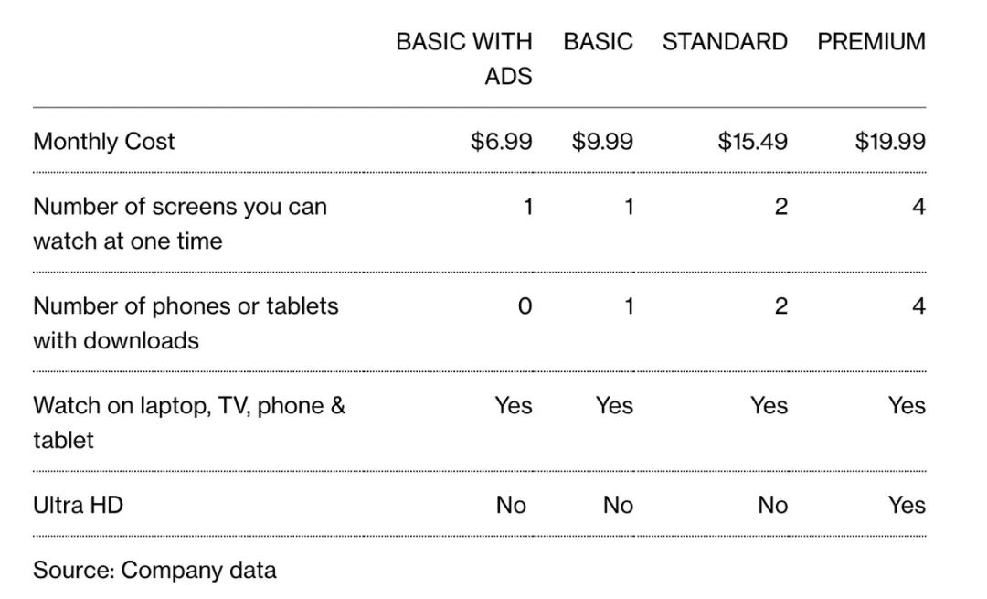Click Standard's simultaneous screens value 2

click(780, 207)
